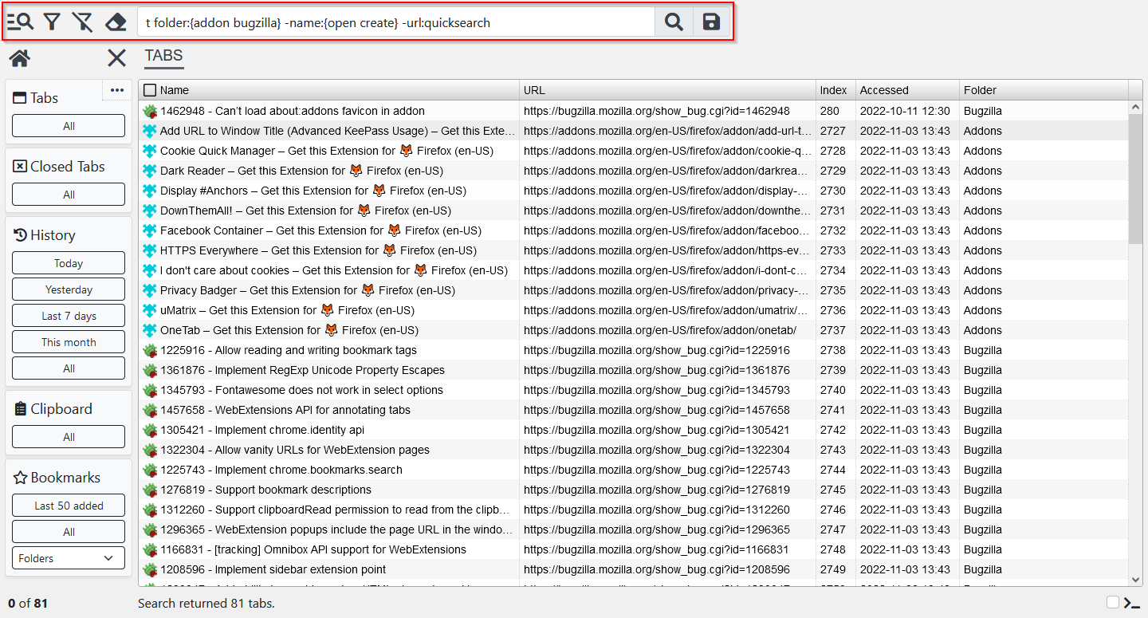Sort by the Accessed column header

(x=907, y=90)
